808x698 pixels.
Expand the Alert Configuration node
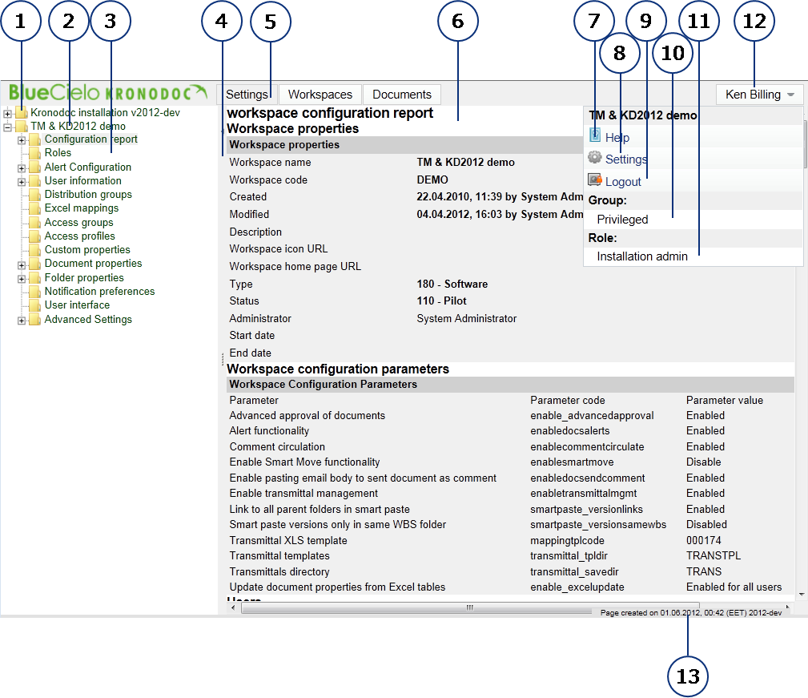[x=22, y=168]
